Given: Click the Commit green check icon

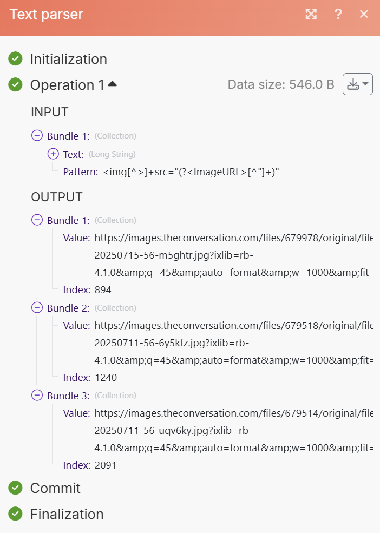Looking at the screenshot, I should tap(16, 488).
